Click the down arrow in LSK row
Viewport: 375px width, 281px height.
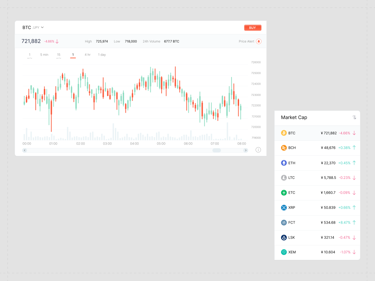click(x=354, y=238)
